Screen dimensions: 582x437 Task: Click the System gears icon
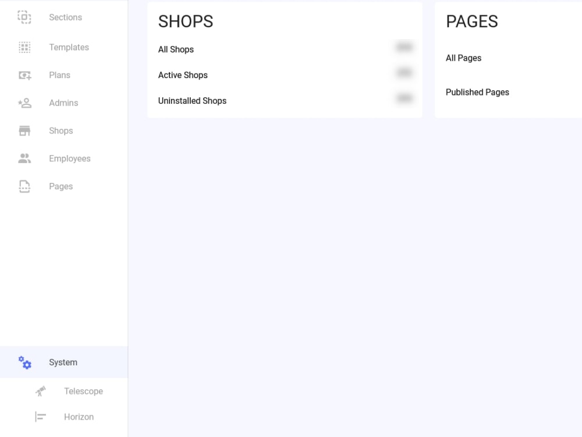click(24, 362)
